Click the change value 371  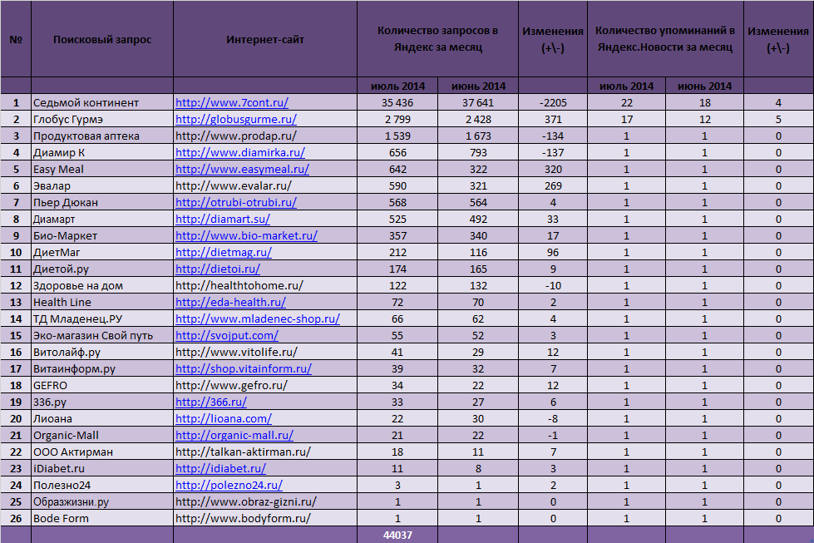[x=553, y=120]
